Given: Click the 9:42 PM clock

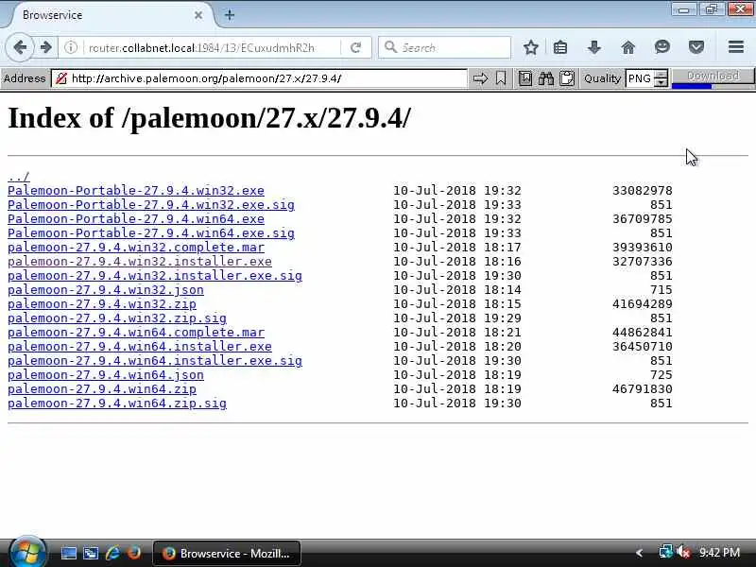Looking at the screenshot, I should click(x=719, y=553).
